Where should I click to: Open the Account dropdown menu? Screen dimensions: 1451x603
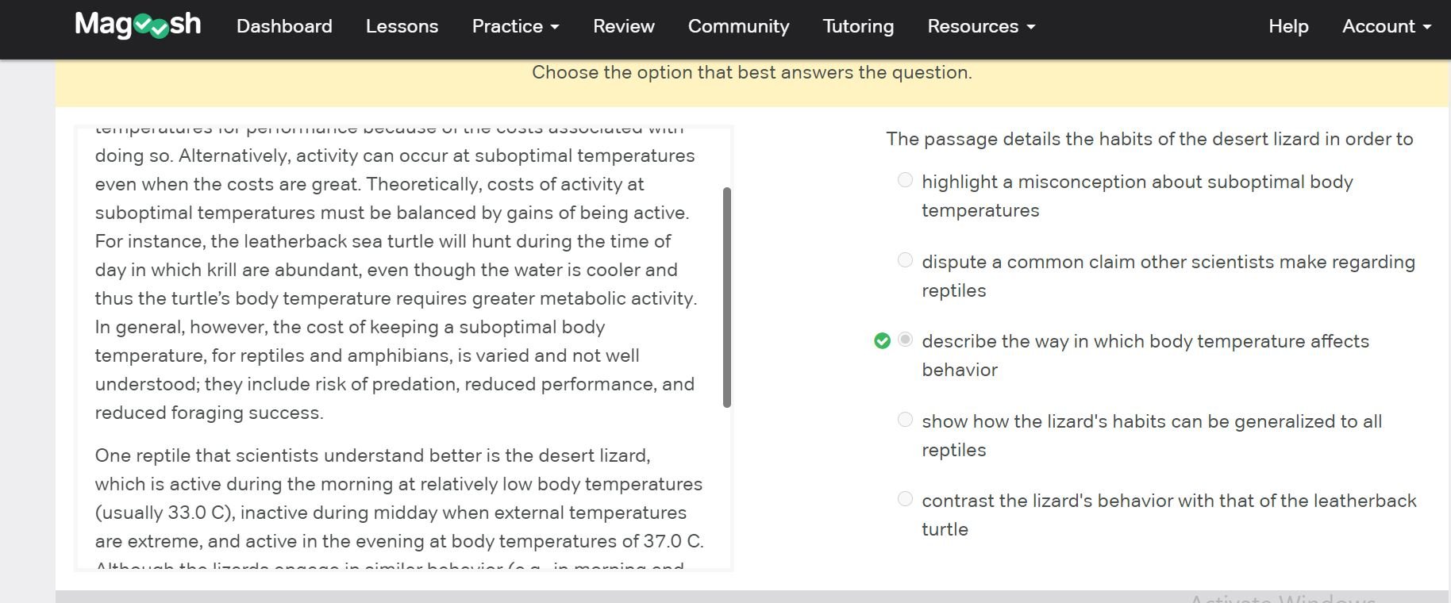coord(1386,26)
